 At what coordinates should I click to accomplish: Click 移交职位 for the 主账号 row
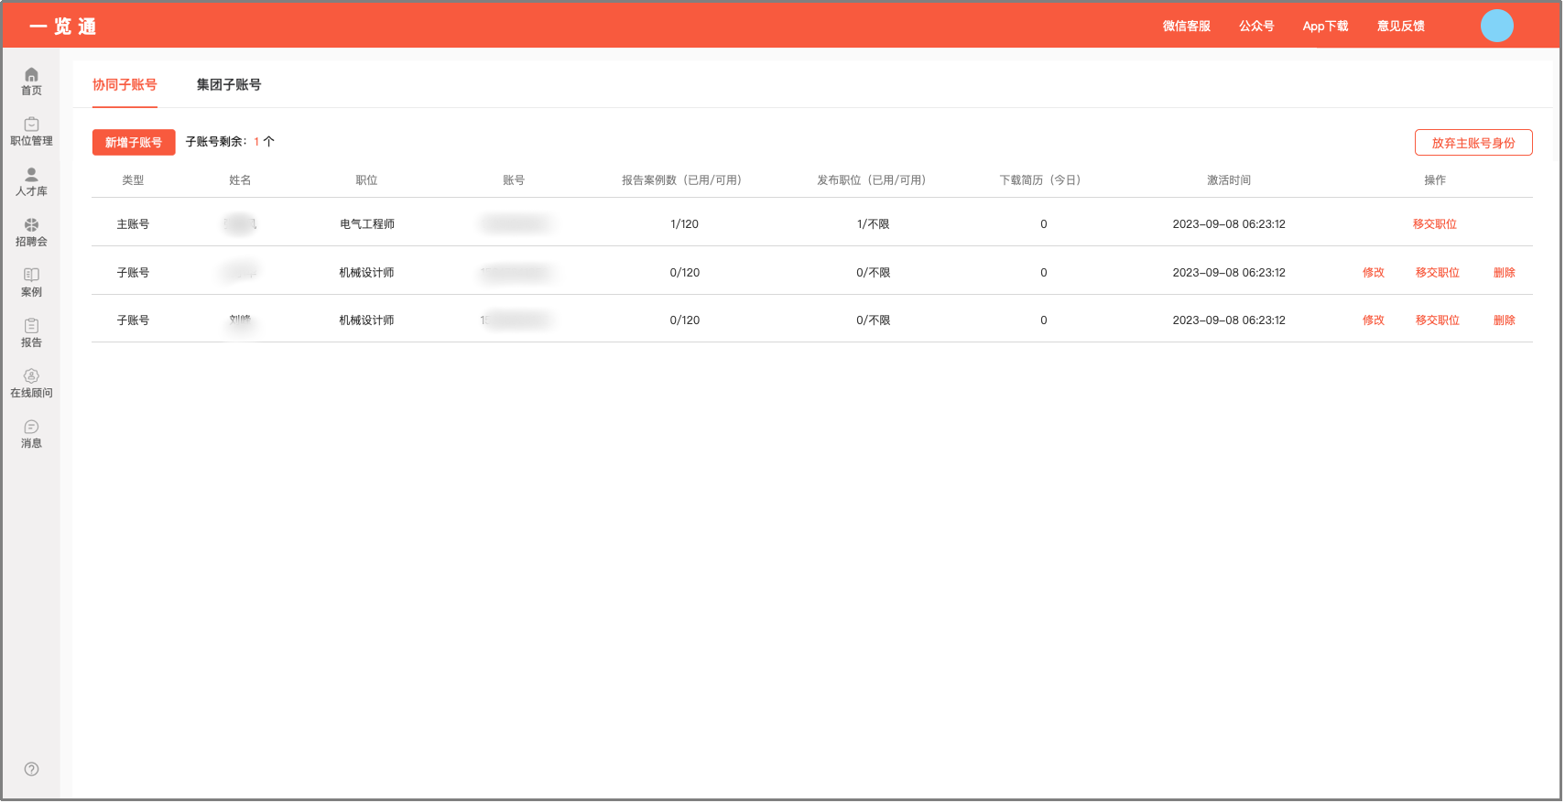coord(1435,224)
